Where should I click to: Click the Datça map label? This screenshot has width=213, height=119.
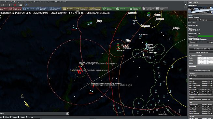(99, 21)
